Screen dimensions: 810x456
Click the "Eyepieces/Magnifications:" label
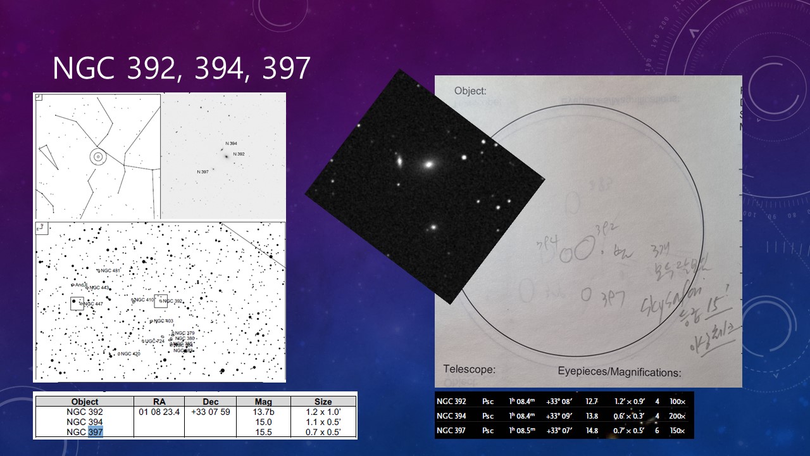click(619, 372)
